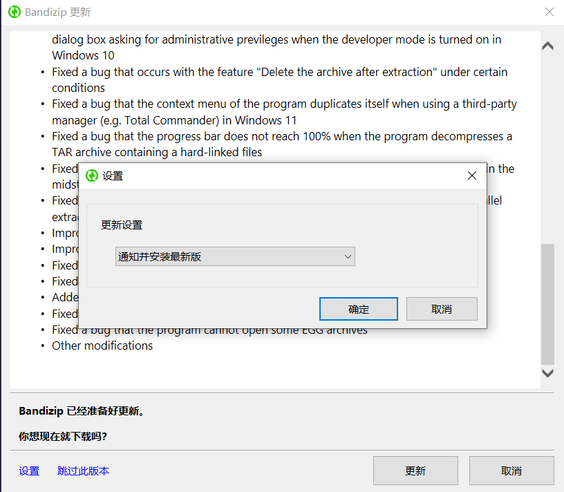This screenshot has width=564, height=492.
Task: Click the 更新设置 group label
Action: point(122,225)
